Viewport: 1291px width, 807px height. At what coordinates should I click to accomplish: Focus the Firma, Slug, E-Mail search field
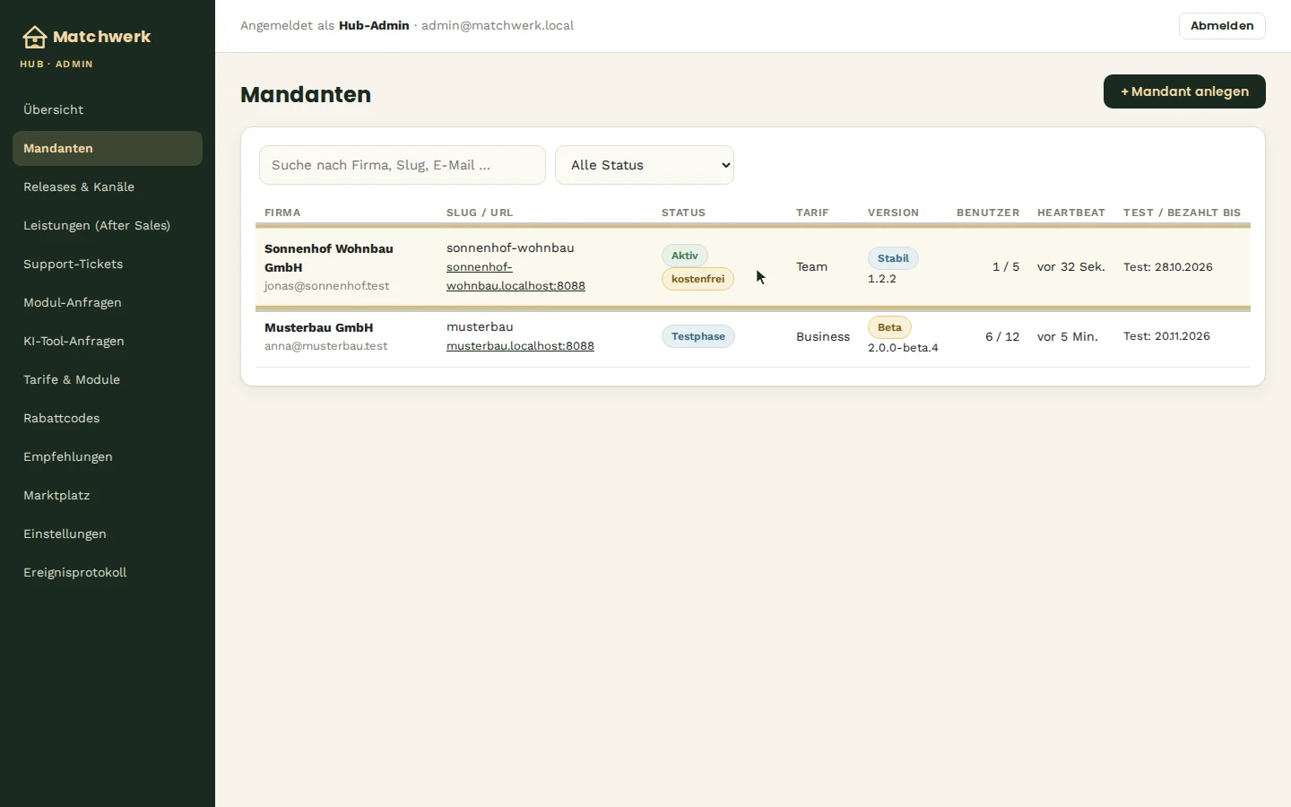pos(403,165)
